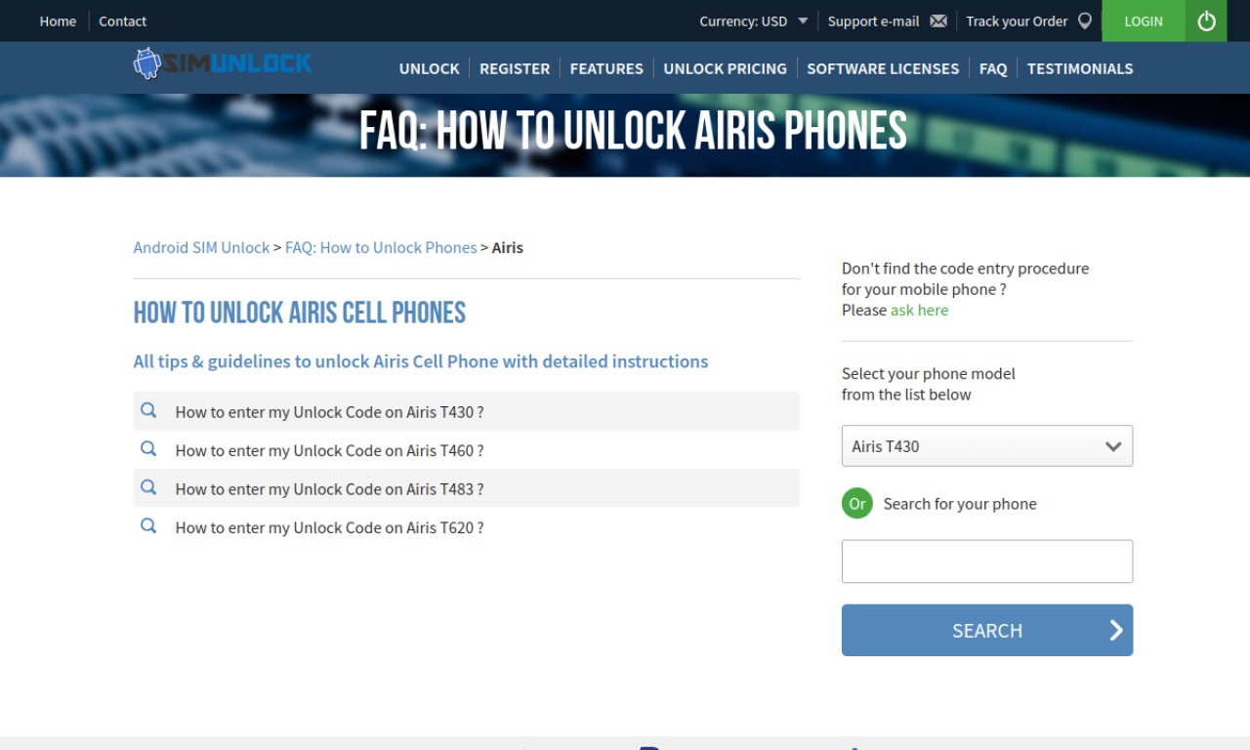Click the blue Search button
This screenshot has width=1250, height=750.
[x=987, y=630]
